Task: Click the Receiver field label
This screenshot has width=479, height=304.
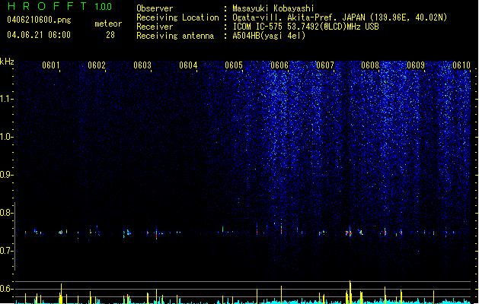Action: click(x=155, y=27)
